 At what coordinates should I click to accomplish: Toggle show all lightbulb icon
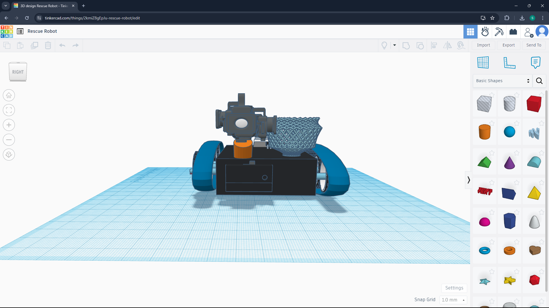click(x=384, y=45)
